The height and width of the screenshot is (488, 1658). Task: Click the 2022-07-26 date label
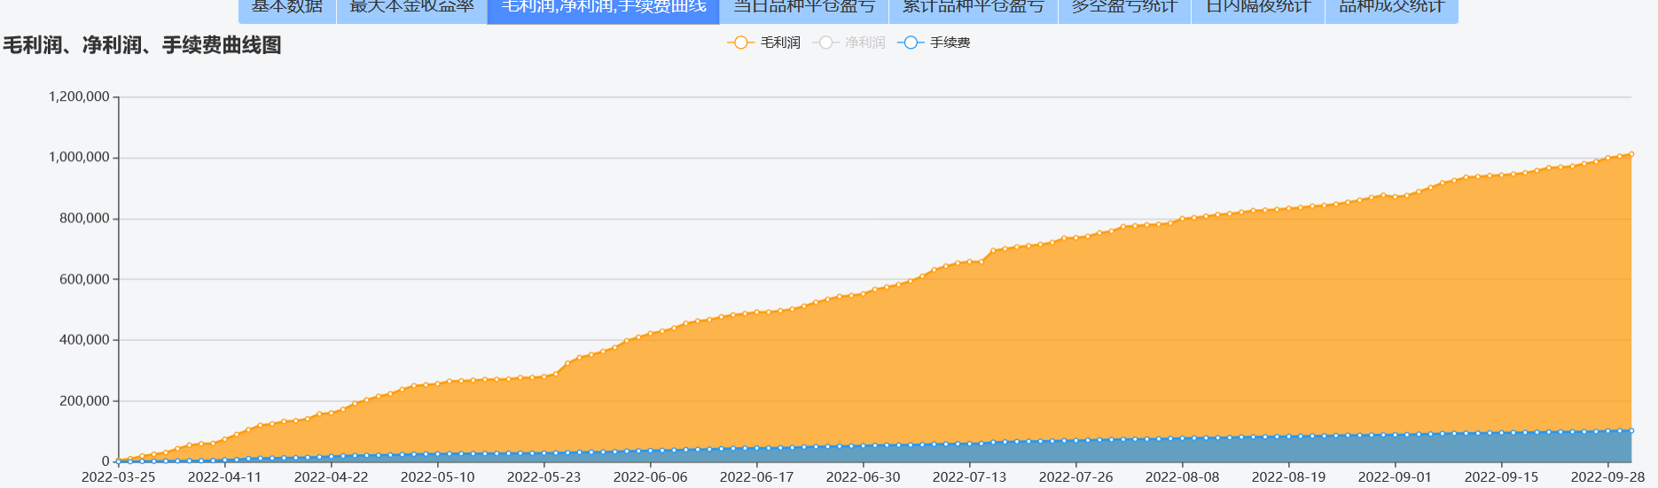(1075, 476)
